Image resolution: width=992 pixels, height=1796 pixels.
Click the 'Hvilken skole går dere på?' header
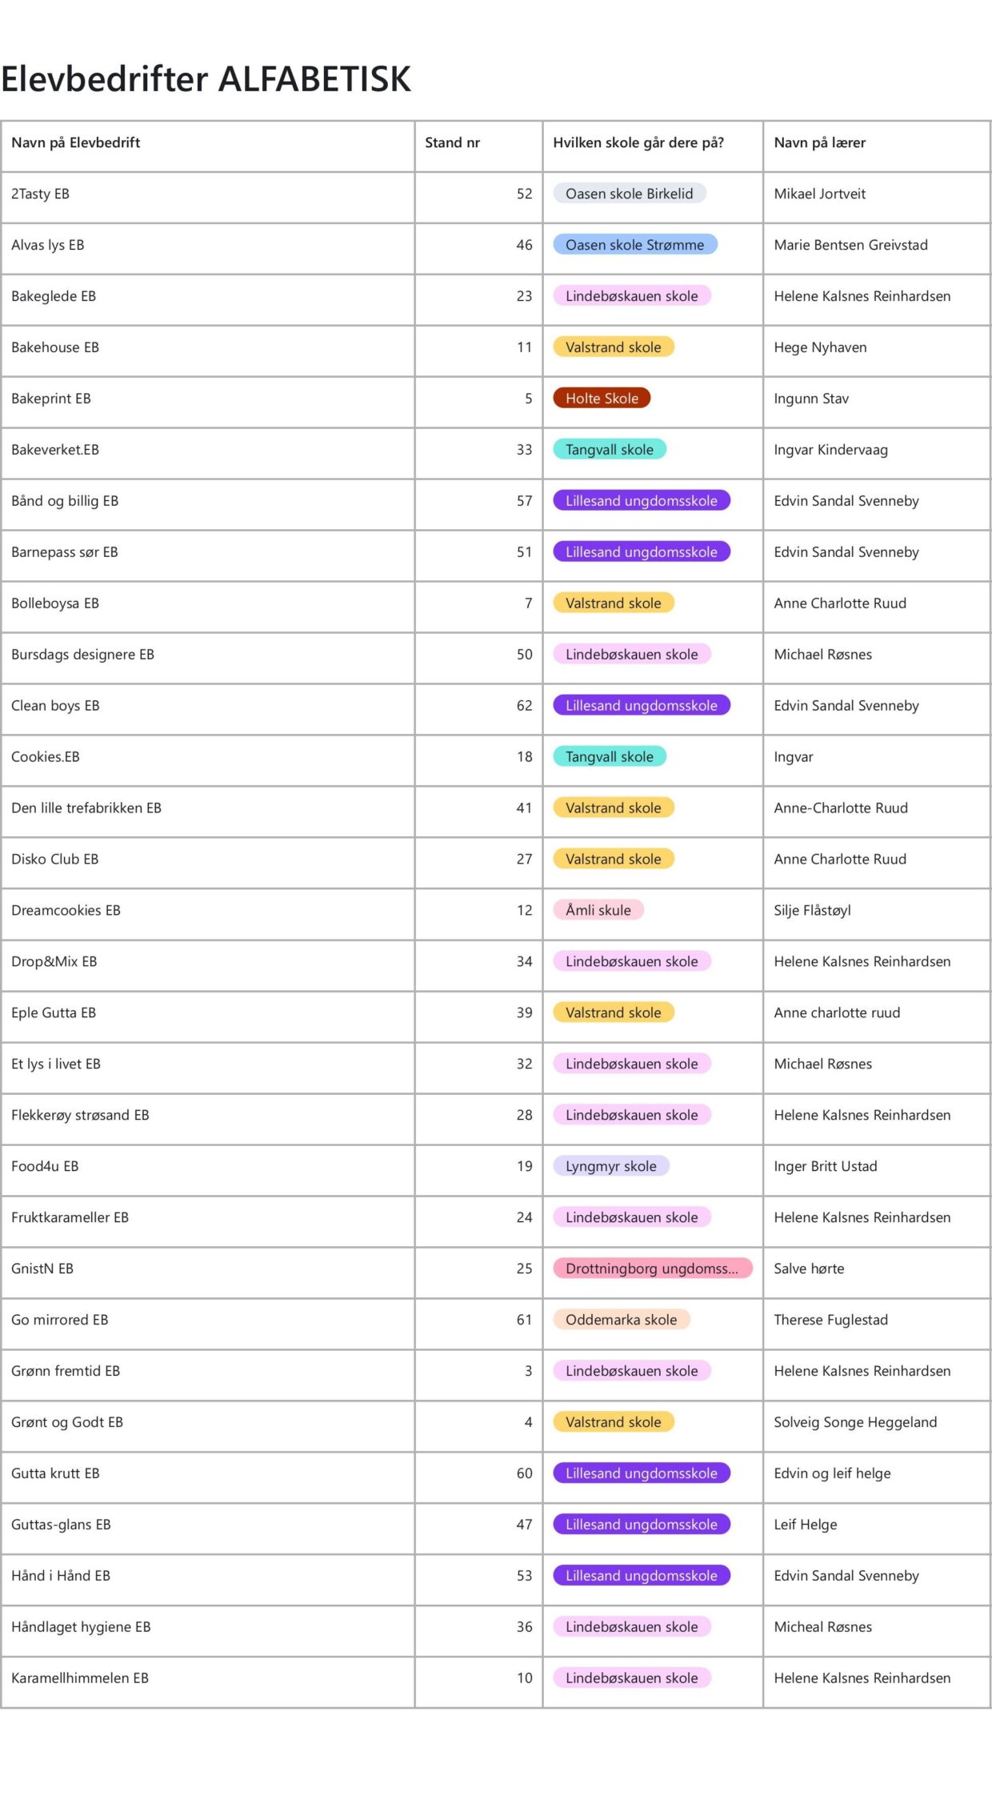coord(638,143)
